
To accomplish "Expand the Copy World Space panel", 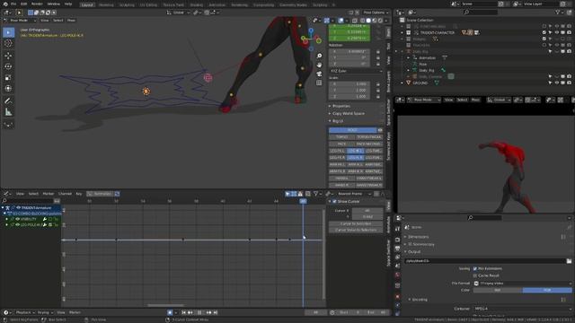I will [349, 113].
